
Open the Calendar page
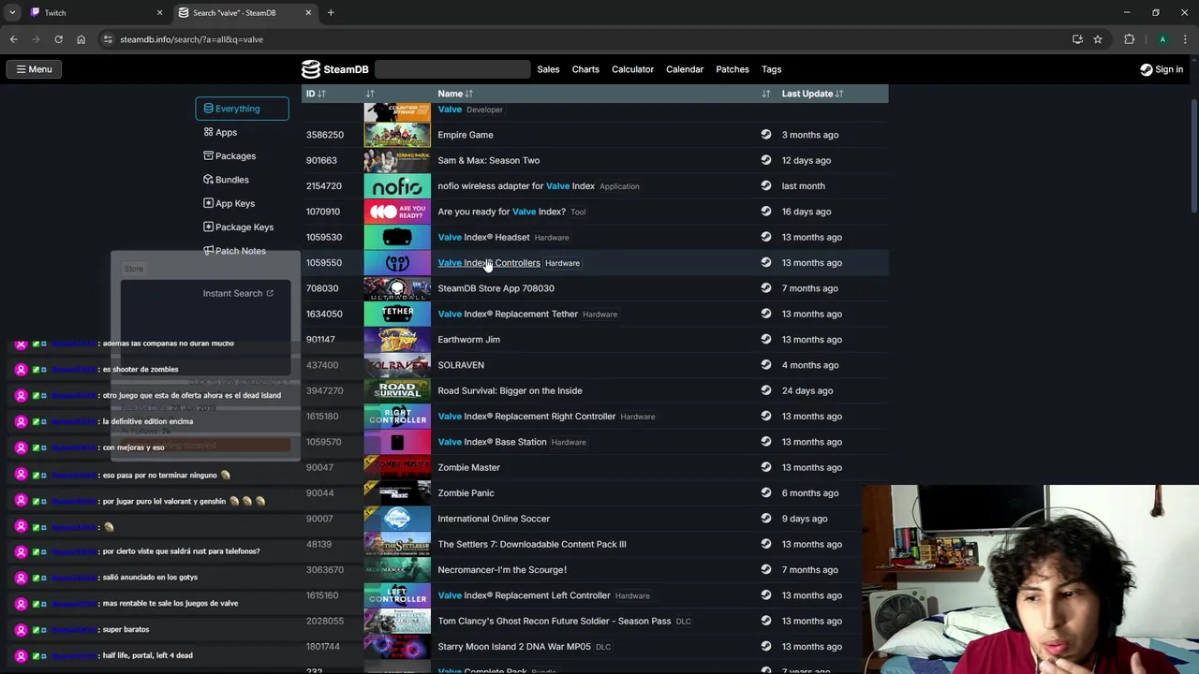pyautogui.click(x=685, y=69)
